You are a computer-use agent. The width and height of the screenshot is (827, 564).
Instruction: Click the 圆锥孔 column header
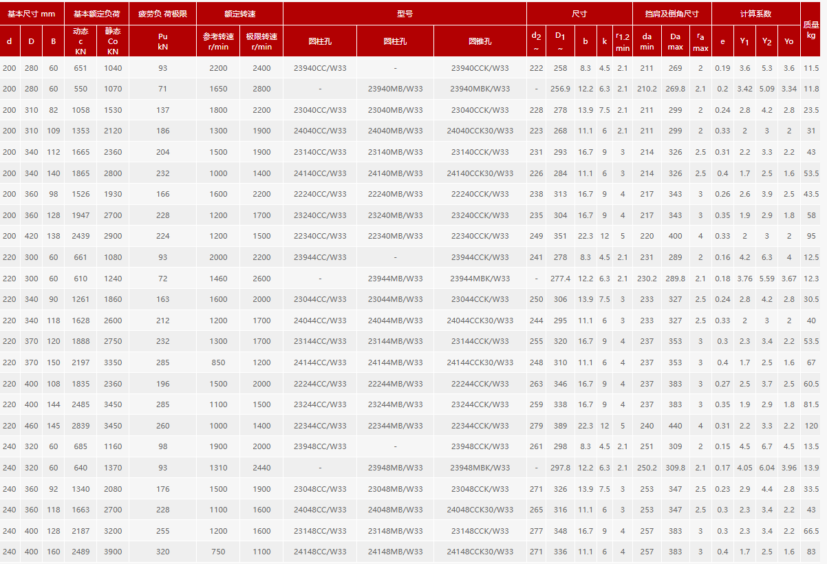(x=480, y=41)
